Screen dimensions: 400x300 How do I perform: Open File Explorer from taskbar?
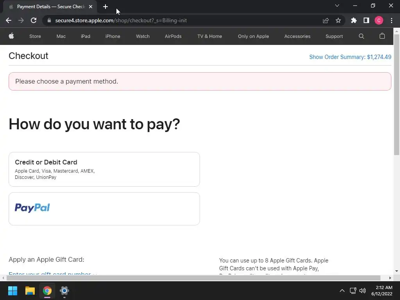tap(30, 291)
